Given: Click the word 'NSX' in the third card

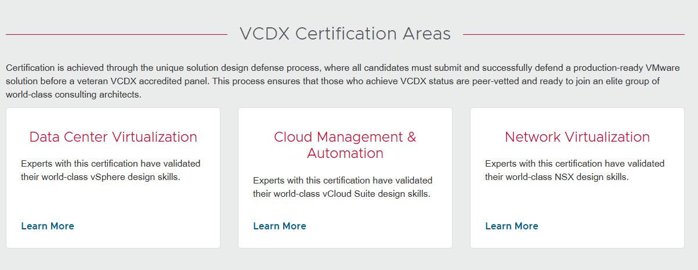Looking at the screenshot, I should [x=573, y=177].
